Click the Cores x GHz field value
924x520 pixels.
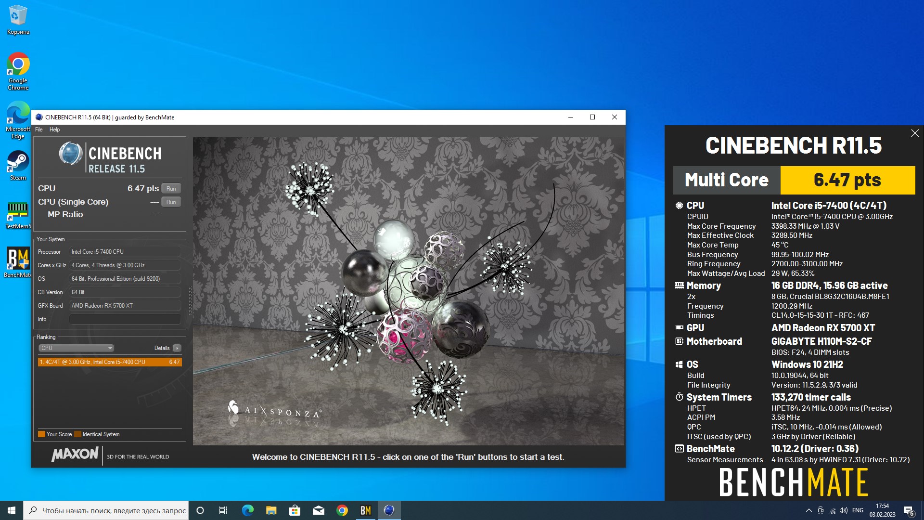[x=125, y=265]
